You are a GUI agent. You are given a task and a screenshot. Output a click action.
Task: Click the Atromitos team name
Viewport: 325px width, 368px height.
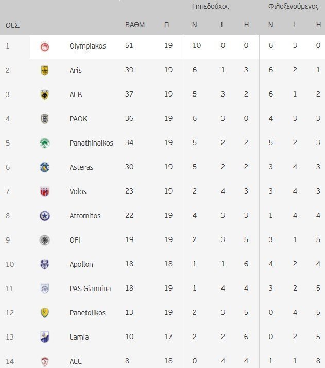[85, 216]
